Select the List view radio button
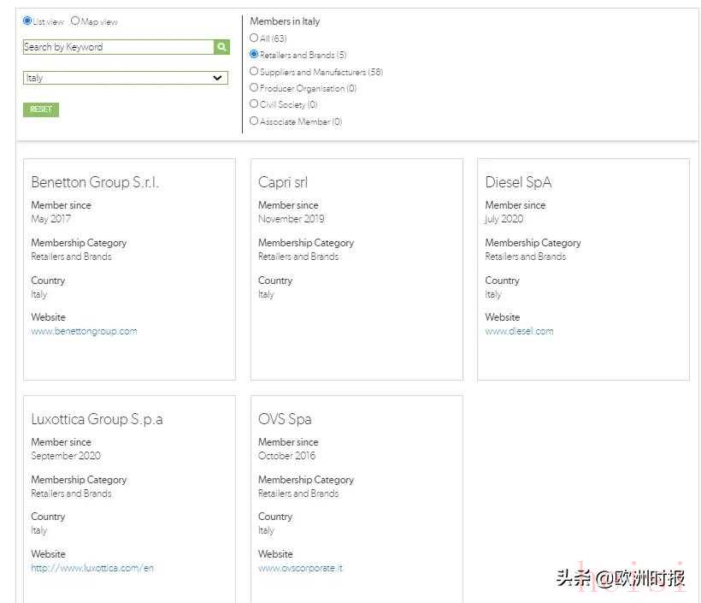 [27, 21]
